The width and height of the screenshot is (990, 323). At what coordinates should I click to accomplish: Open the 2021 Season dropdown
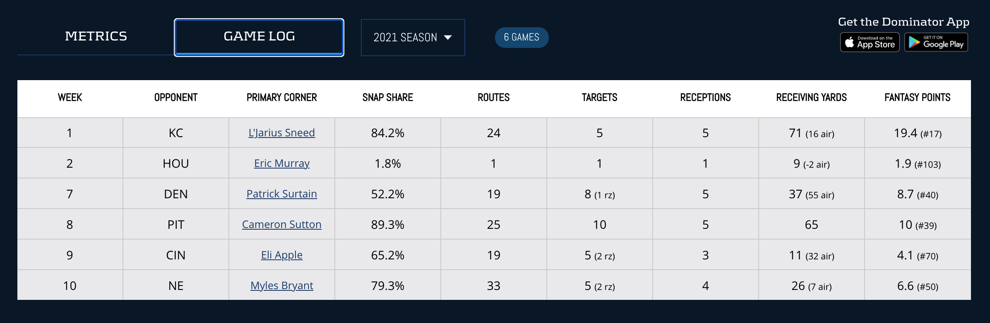click(413, 38)
